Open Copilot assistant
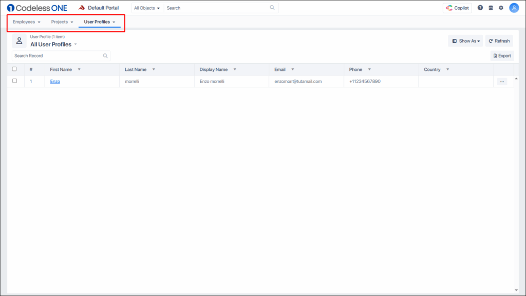The width and height of the screenshot is (526, 296). click(x=457, y=8)
